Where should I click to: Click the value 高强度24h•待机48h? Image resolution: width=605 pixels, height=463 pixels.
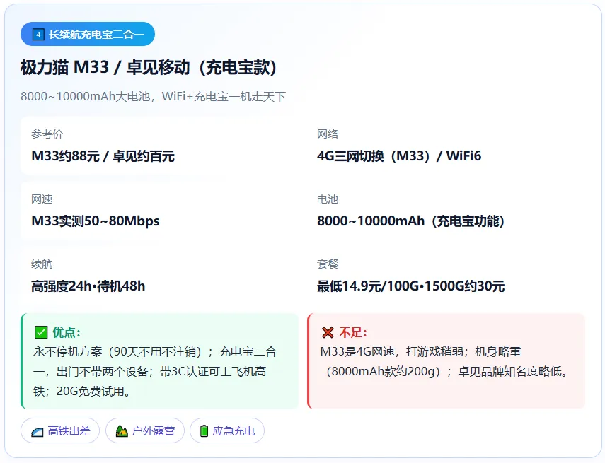(88, 286)
